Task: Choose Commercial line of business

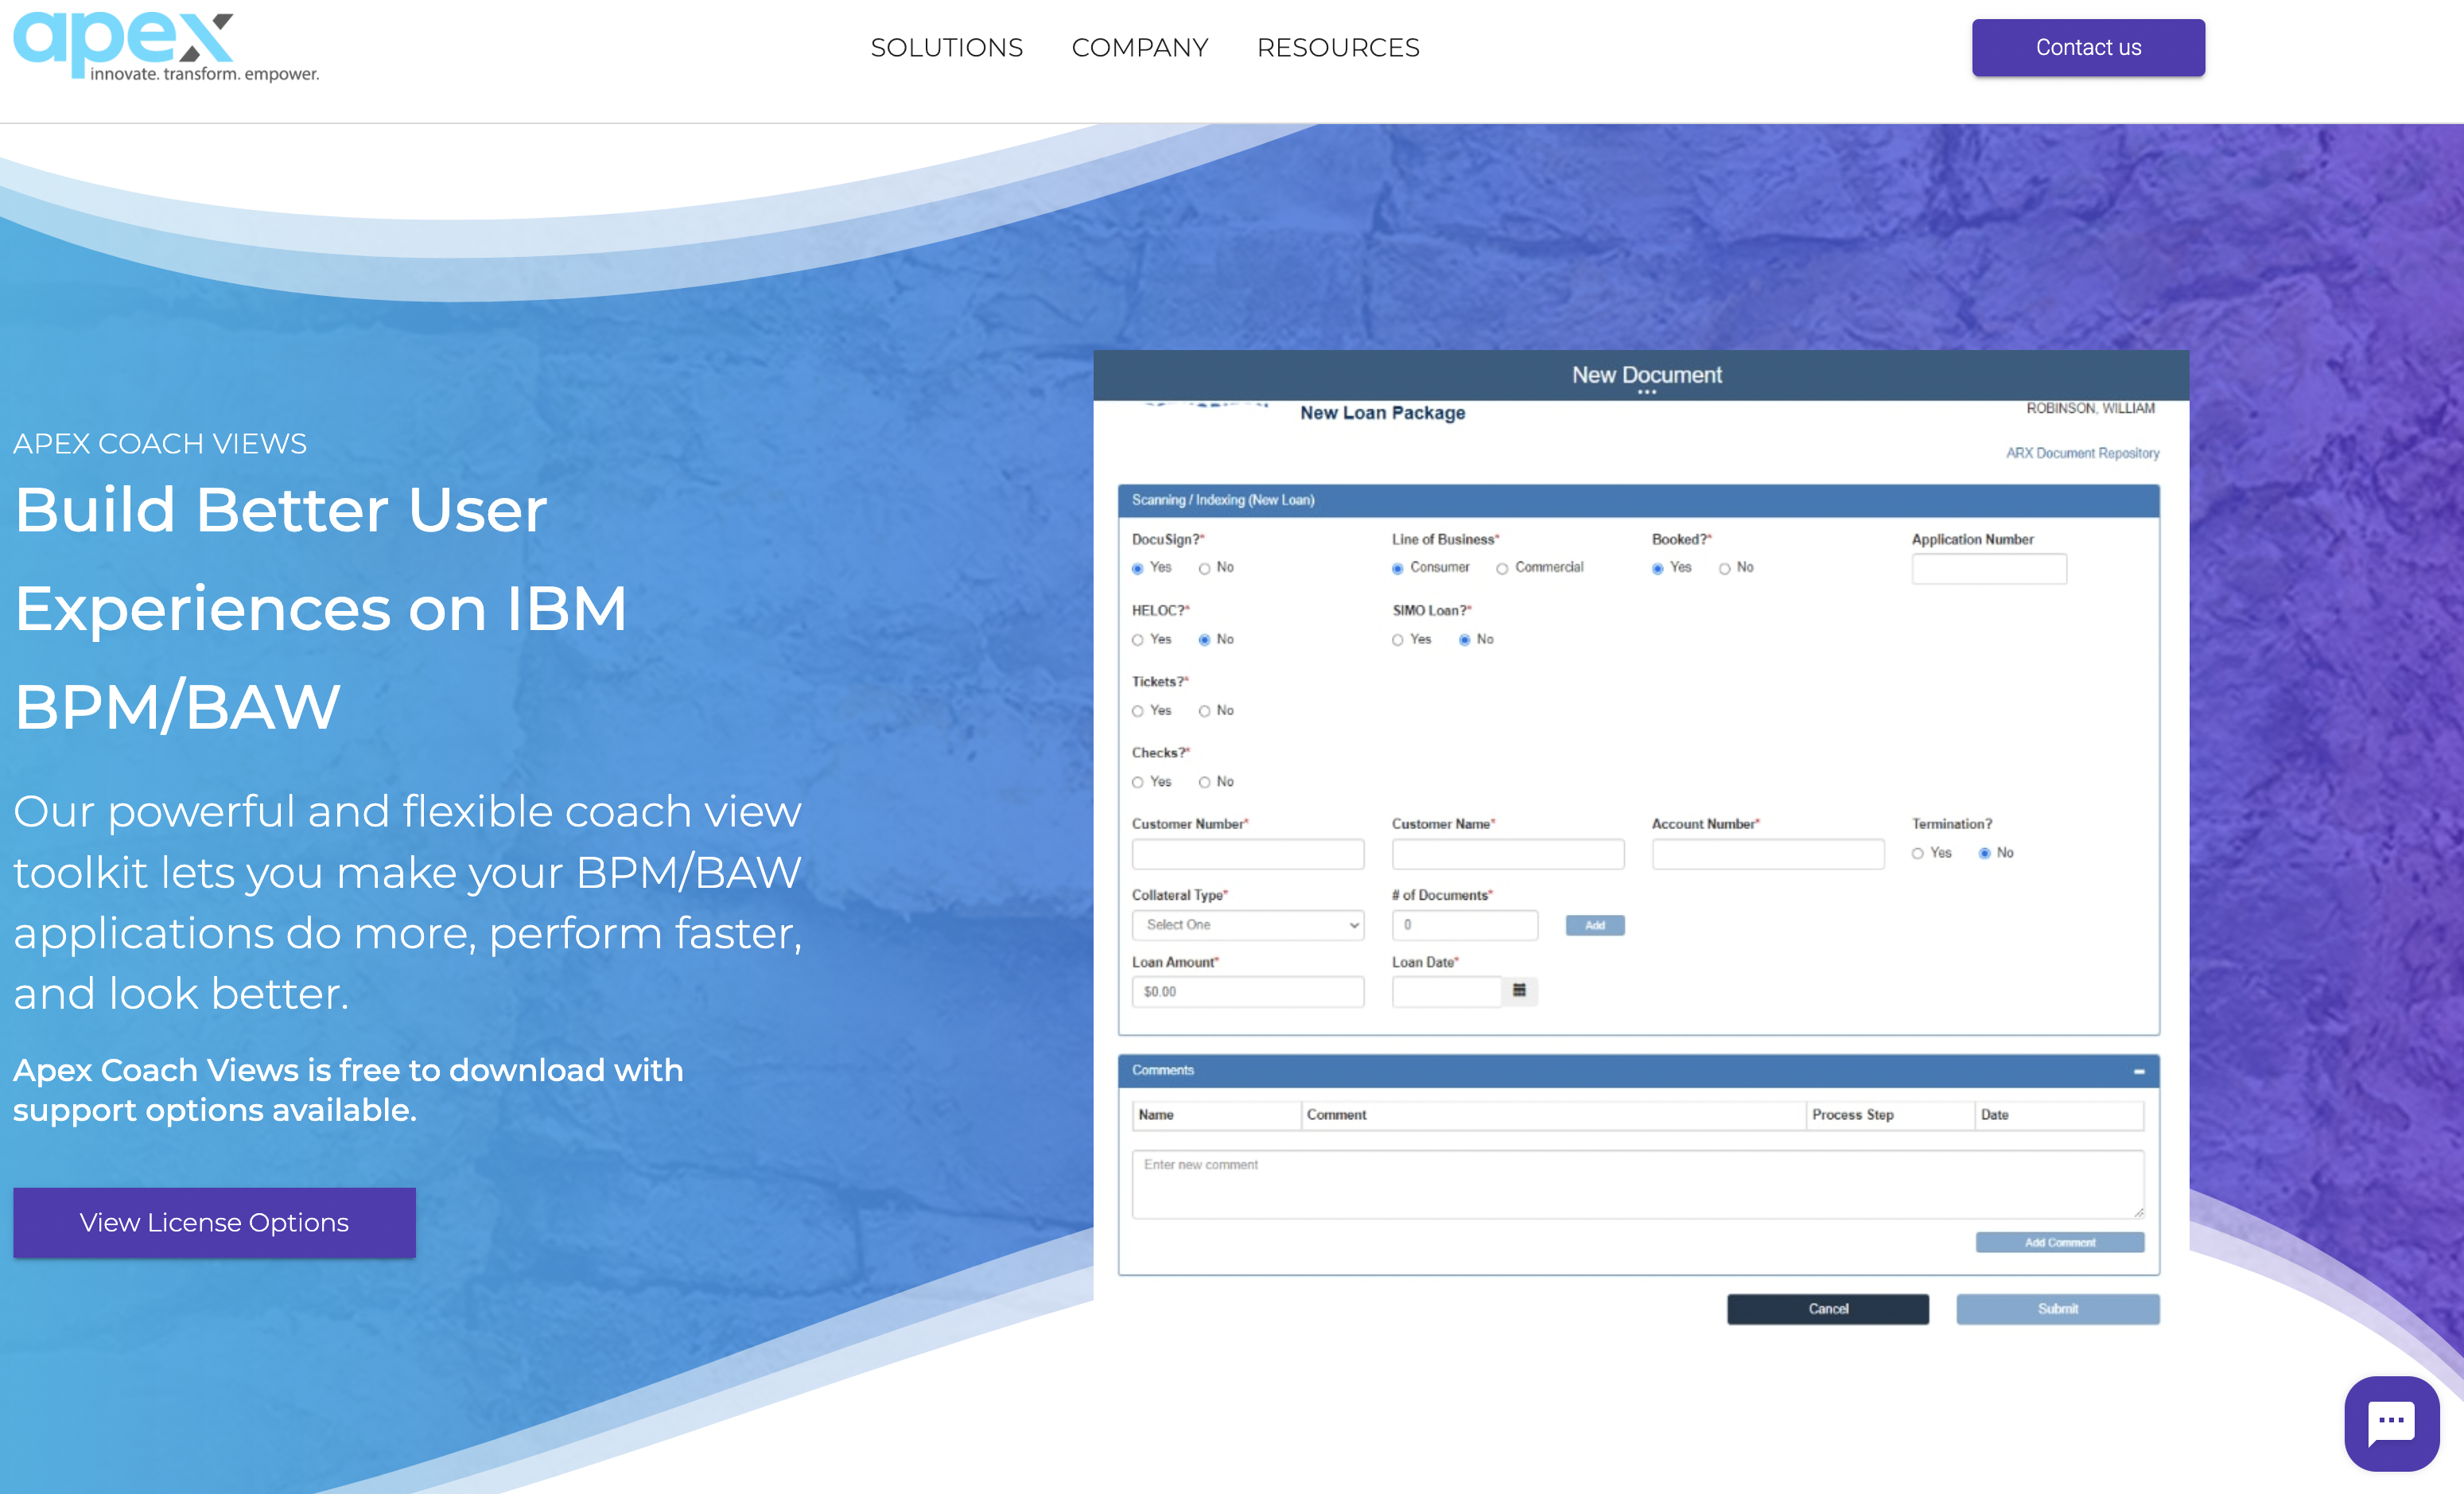Action: pos(1502,568)
